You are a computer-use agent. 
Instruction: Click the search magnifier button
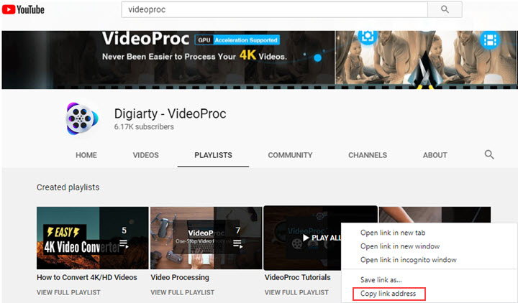445,9
